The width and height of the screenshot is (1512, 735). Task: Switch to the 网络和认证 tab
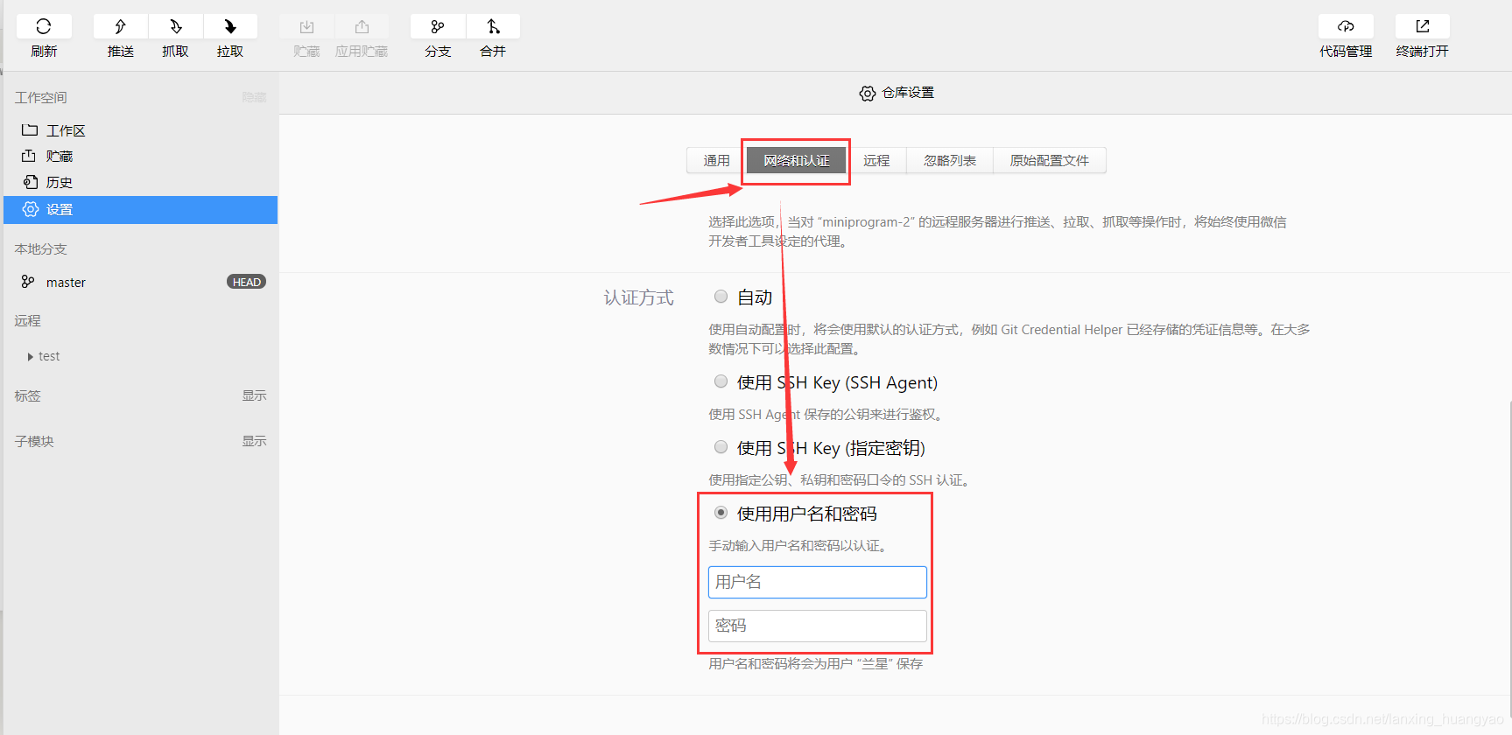click(x=796, y=161)
